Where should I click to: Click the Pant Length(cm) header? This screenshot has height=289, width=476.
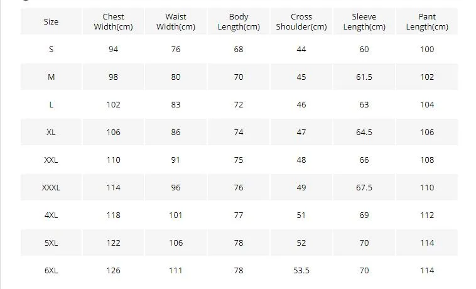tap(427, 21)
